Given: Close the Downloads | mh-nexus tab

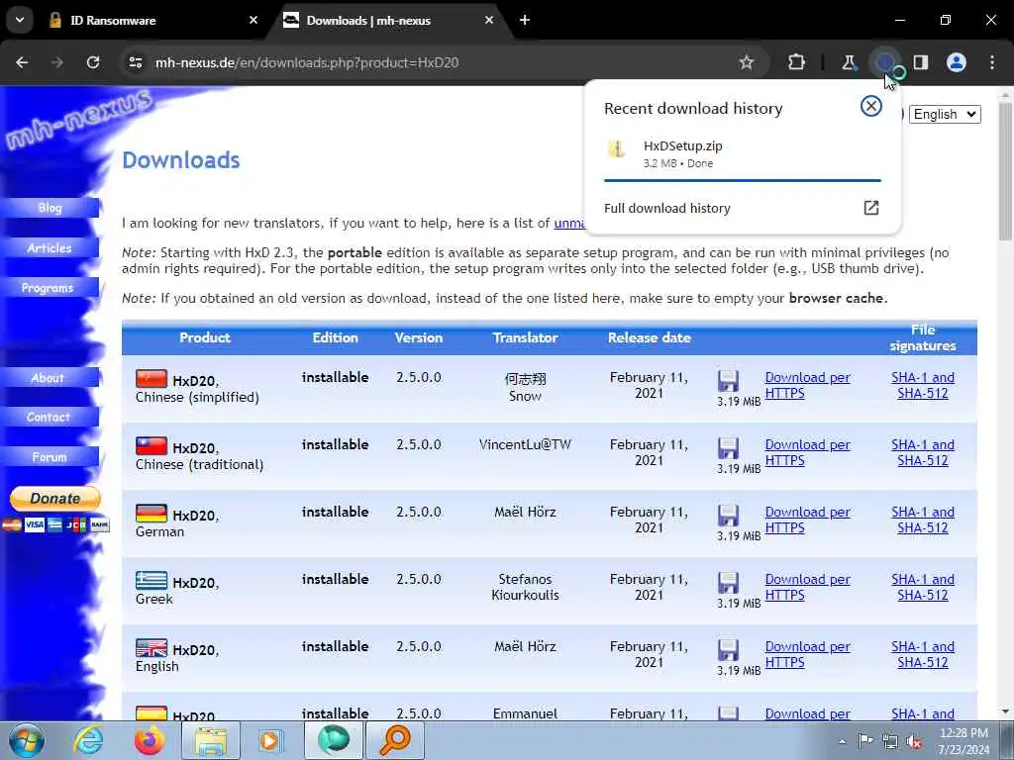Looking at the screenshot, I should 489,20.
